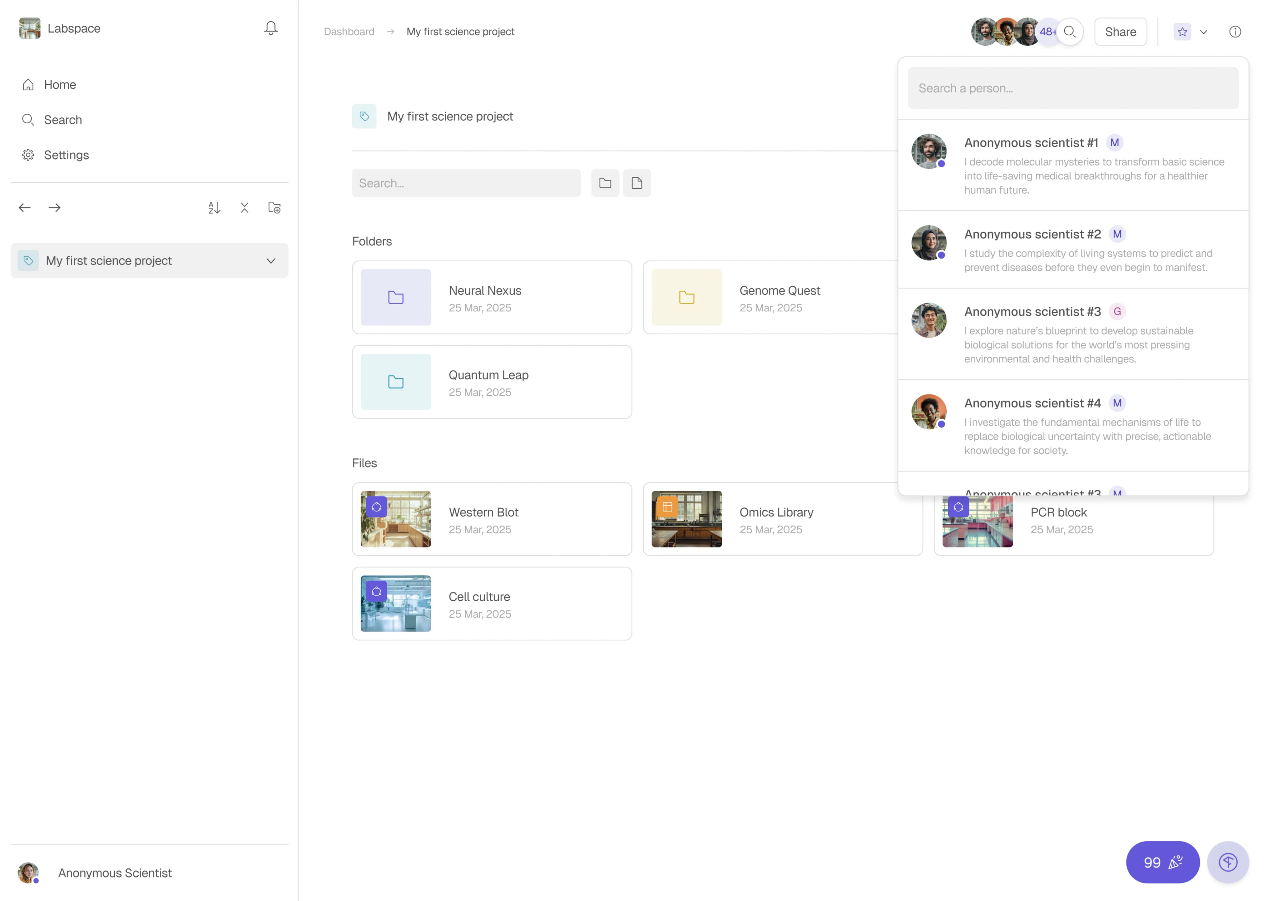Select Anonymous scientist #1
Image resolution: width=1267 pixels, height=901 pixels.
click(1073, 165)
